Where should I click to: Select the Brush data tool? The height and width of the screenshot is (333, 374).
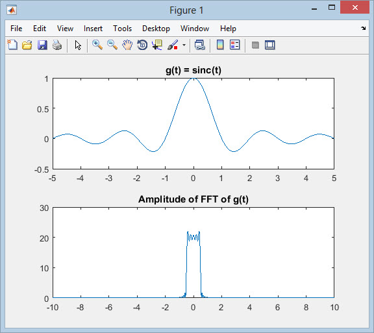click(173, 45)
